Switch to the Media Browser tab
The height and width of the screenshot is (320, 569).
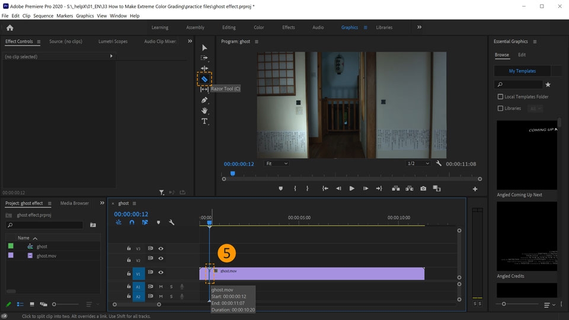pyautogui.click(x=74, y=203)
